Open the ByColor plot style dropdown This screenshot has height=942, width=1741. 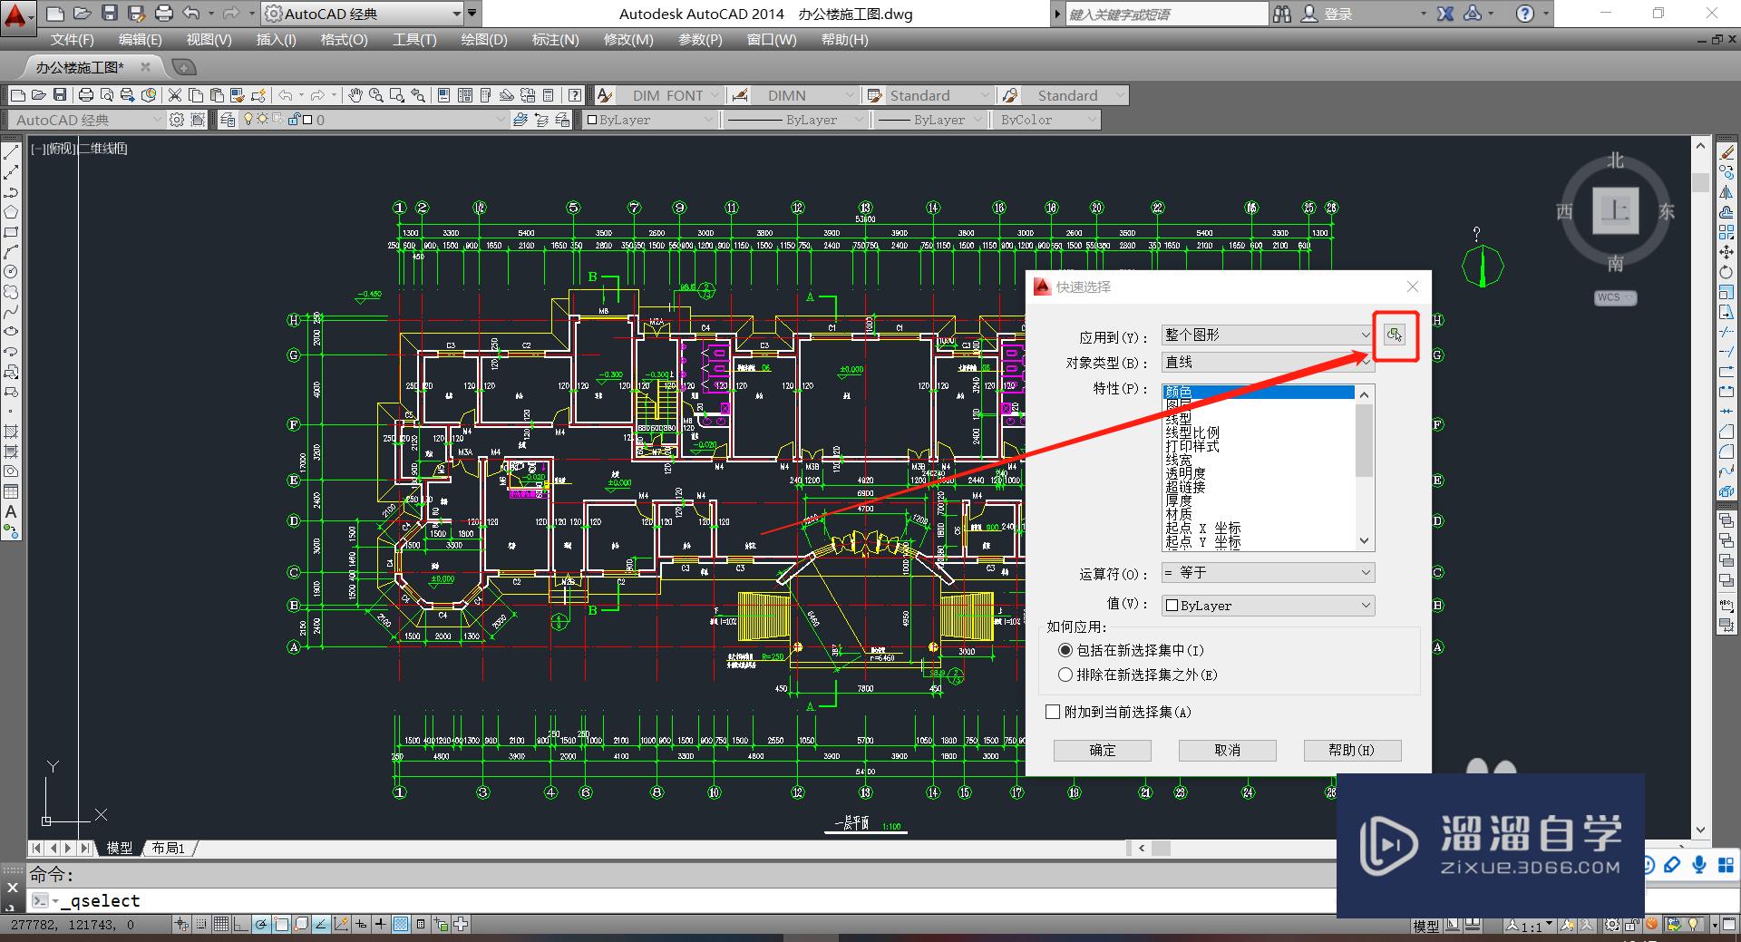pos(1046,120)
